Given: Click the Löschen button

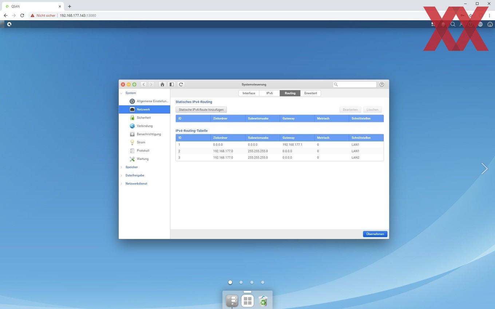Looking at the screenshot, I should click(x=372, y=109).
